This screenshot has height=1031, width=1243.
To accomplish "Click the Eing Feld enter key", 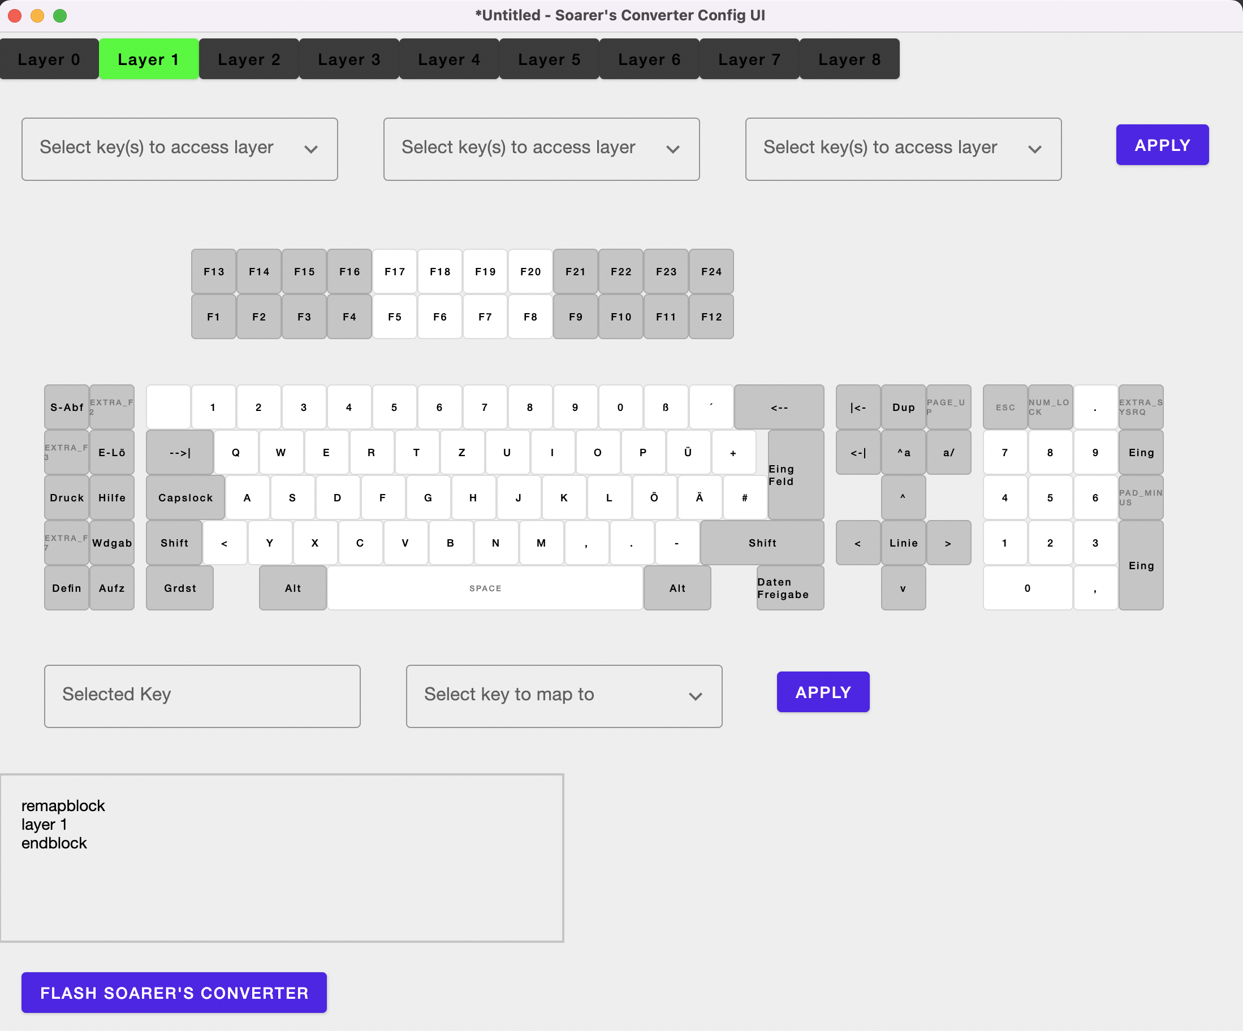I will [796, 475].
